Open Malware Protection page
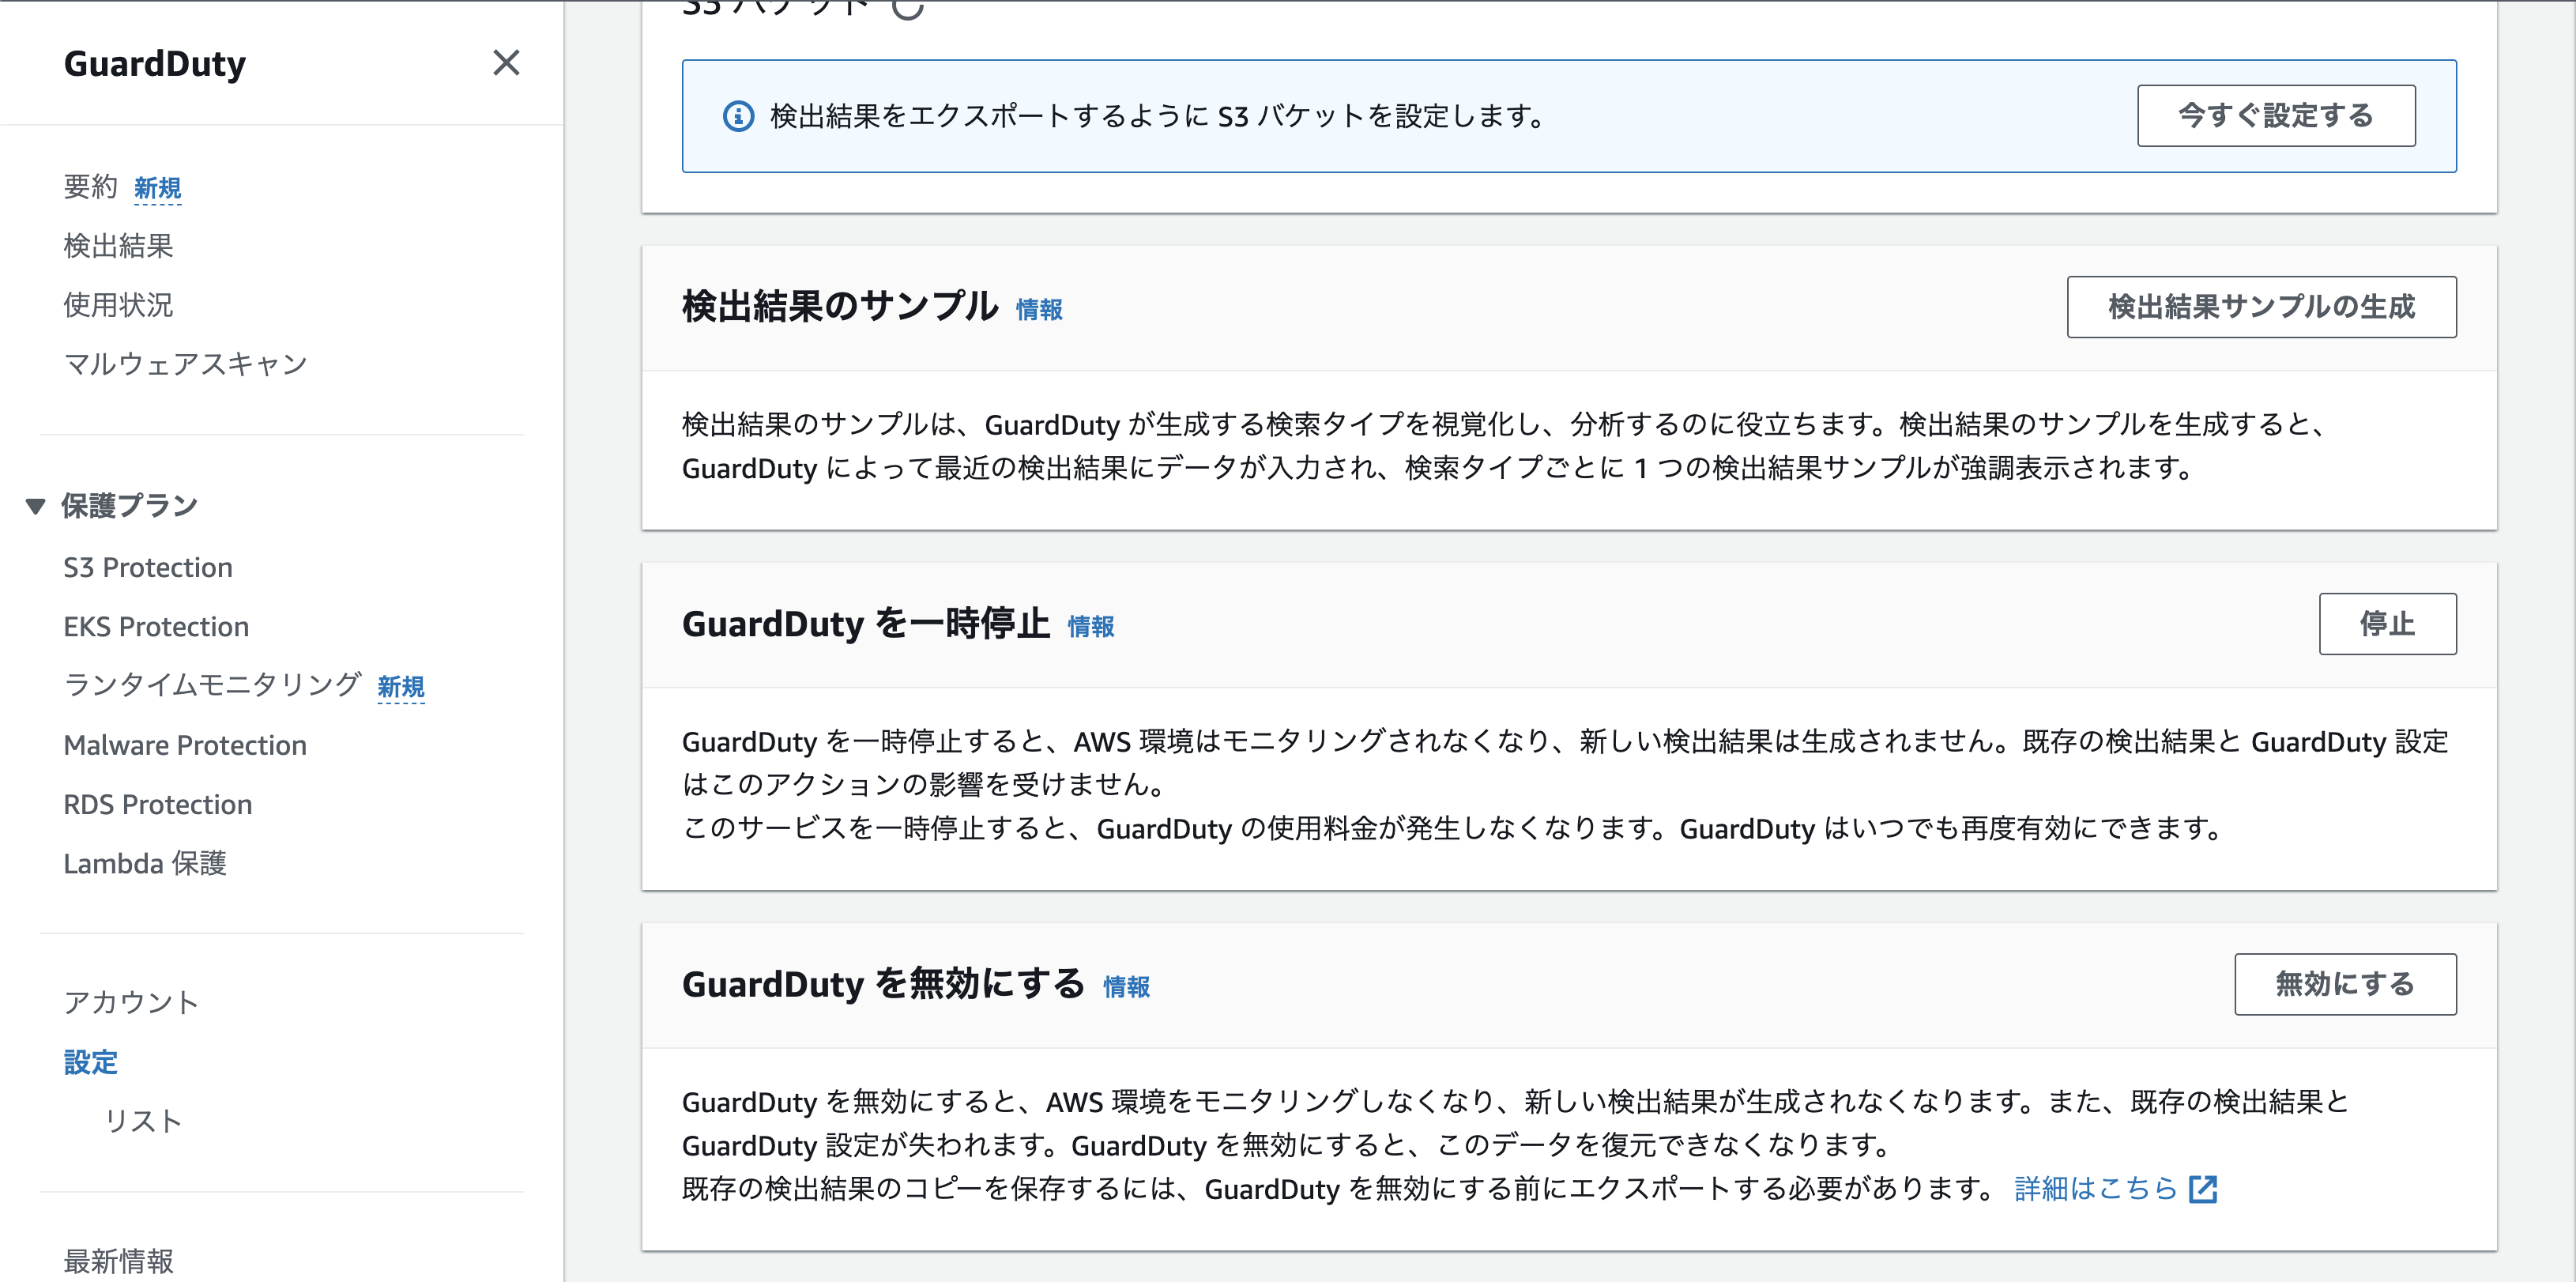This screenshot has height=1282, width=2576. [x=185, y=745]
